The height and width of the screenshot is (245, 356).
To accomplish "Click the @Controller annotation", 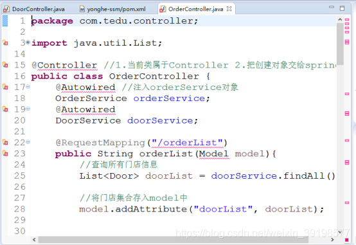I will tap(64, 65).
